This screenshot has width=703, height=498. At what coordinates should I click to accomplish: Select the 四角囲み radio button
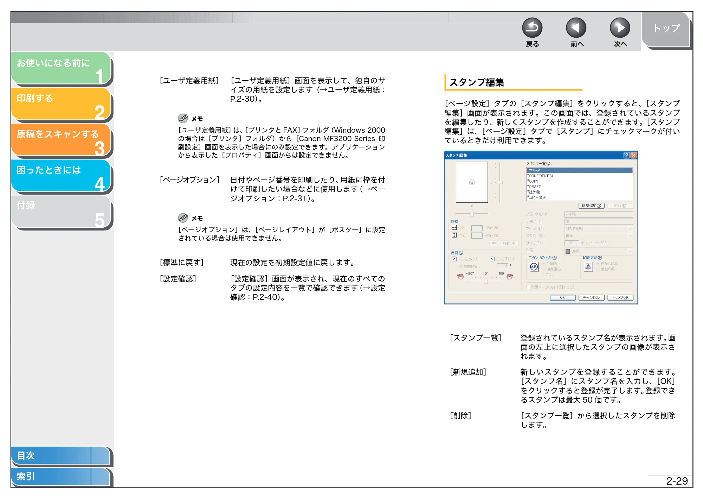pos(544,269)
